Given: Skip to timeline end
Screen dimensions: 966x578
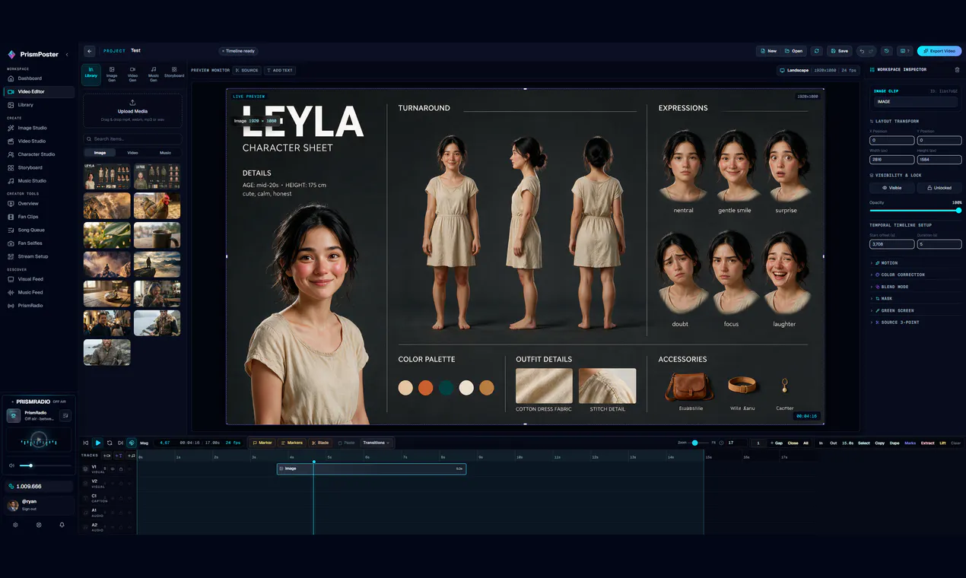Looking at the screenshot, I should [120, 443].
